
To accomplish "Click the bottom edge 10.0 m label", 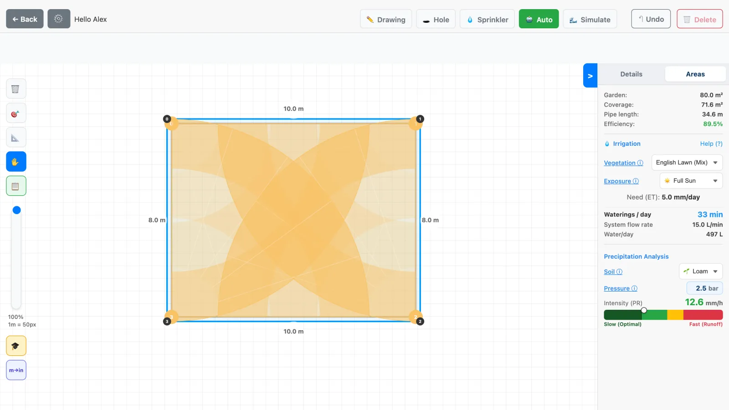I will (x=293, y=332).
